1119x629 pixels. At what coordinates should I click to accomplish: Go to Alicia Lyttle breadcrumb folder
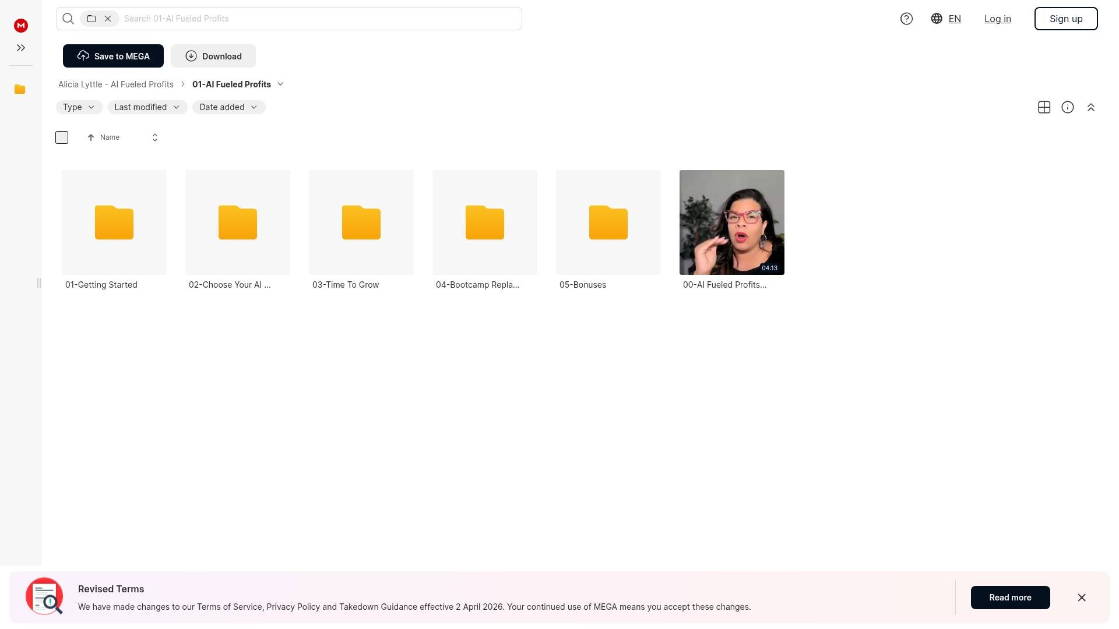click(x=116, y=84)
